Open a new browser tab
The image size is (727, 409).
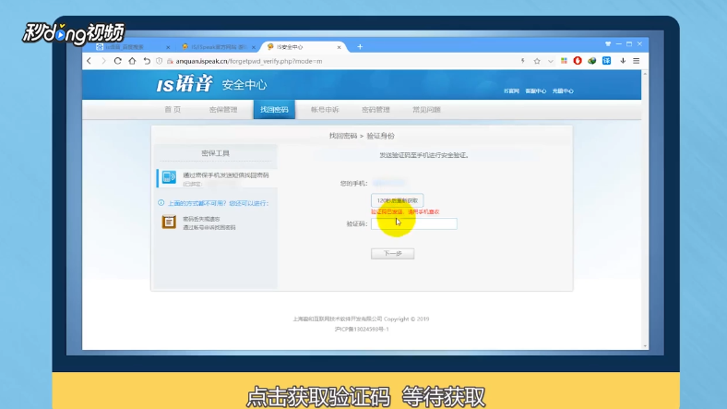[x=360, y=47]
